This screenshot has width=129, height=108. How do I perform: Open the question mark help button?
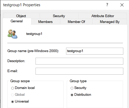point(107,5)
